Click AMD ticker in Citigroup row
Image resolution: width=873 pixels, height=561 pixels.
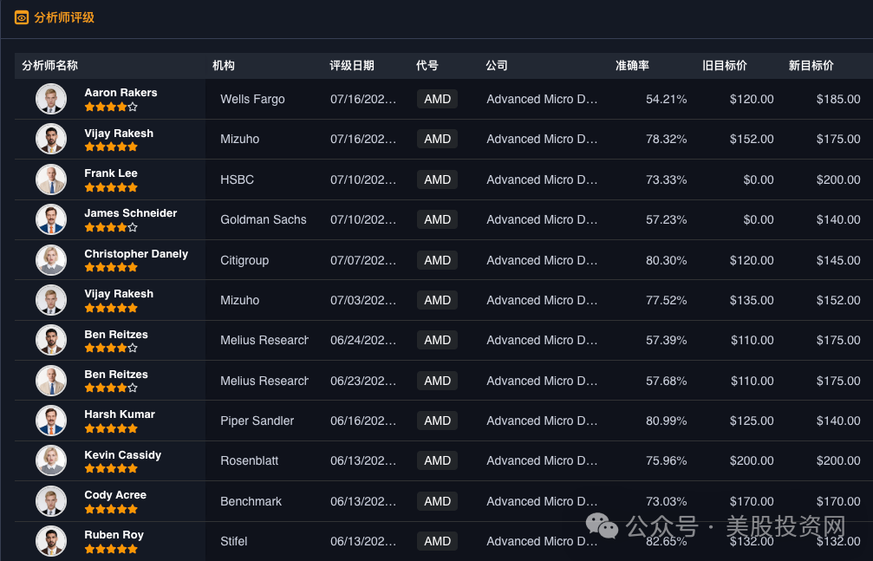coord(437,260)
